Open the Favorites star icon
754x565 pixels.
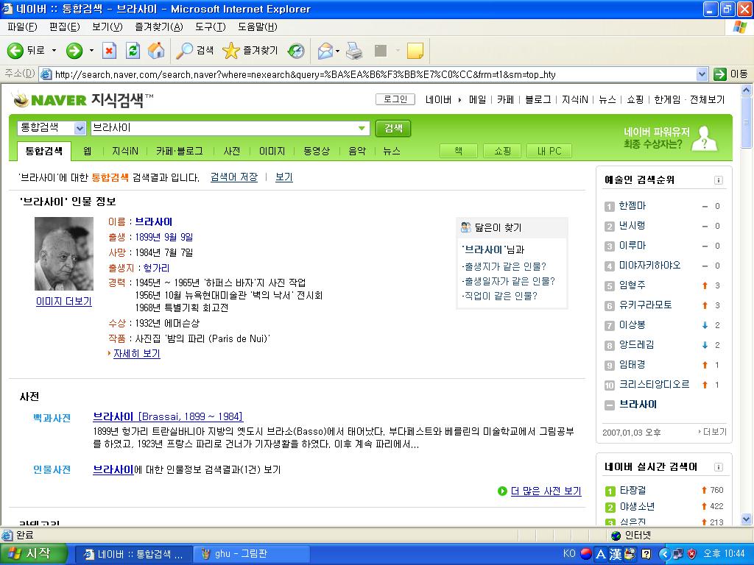click(231, 50)
